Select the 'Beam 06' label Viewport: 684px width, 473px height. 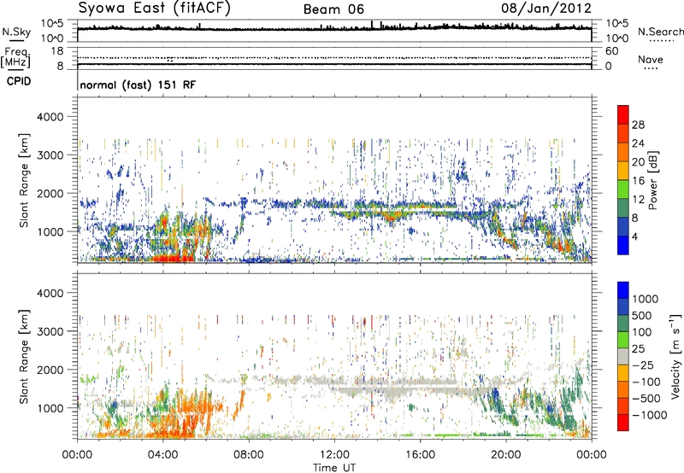tap(333, 9)
